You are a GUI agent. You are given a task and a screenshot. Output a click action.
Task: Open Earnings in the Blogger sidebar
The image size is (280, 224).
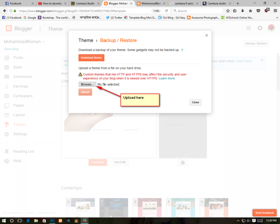coord(21,86)
